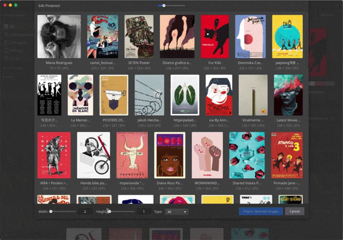
Task: Choose the La Memoire en Blanc poster
Action: [x=79, y=95]
